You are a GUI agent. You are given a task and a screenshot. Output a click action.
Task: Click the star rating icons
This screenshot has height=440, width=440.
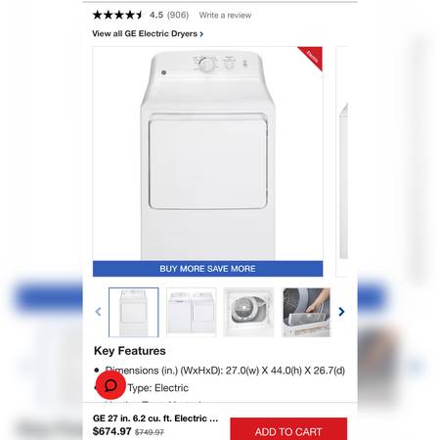[x=117, y=15]
